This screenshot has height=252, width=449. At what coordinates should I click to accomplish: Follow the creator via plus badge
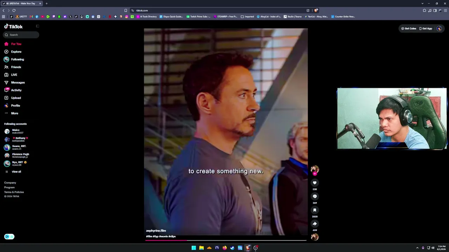(315, 174)
